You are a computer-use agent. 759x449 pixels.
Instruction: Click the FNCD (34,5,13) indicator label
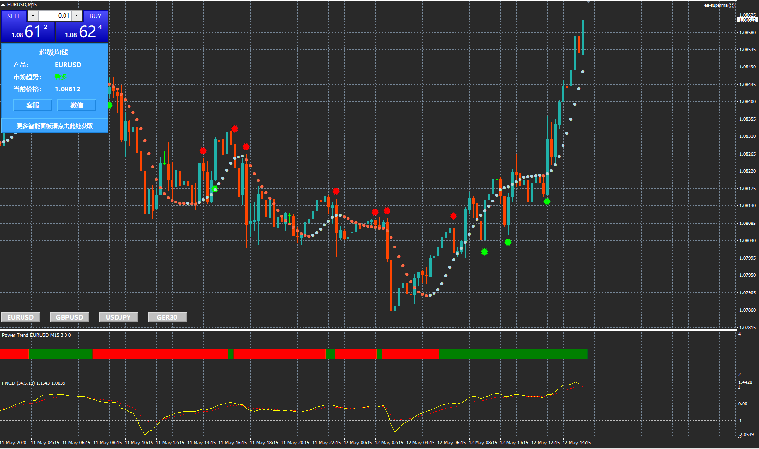[33, 383]
